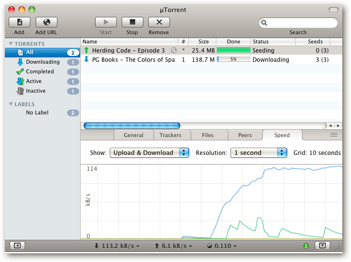Click the No Label count badge
Image resolution: width=351 pixels, height=262 pixels.
[73, 113]
